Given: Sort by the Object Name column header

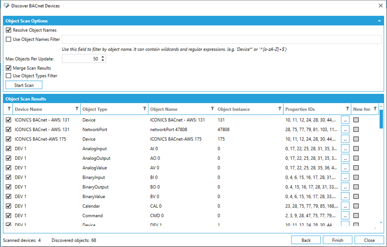Looking at the screenshot, I should [x=164, y=109].
